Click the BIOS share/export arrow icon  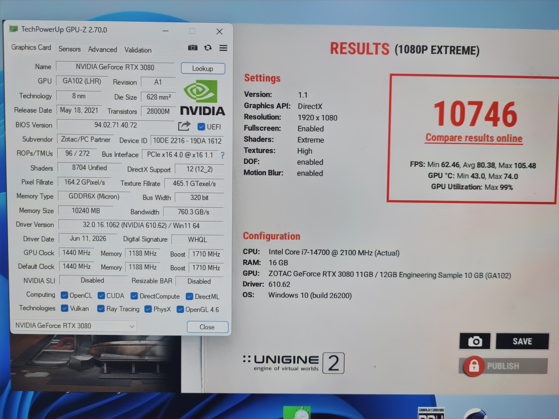click(x=184, y=126)
